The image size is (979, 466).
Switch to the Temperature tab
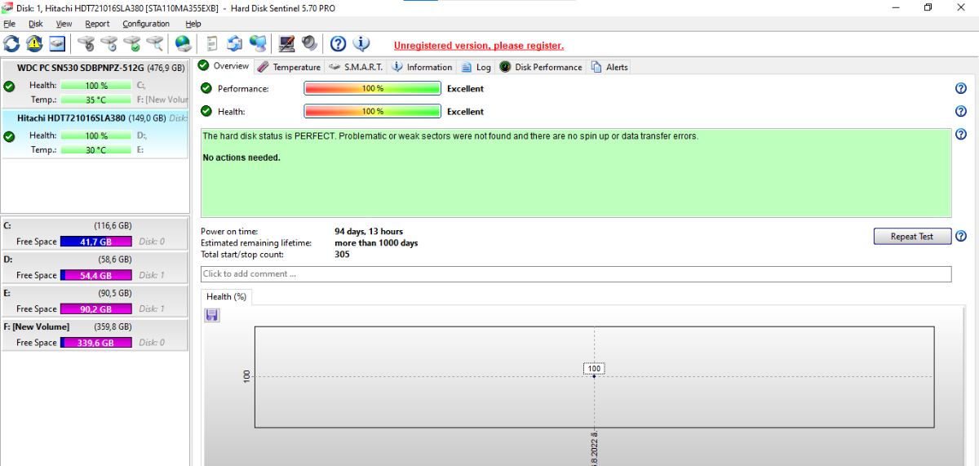(x=289, y=67)
